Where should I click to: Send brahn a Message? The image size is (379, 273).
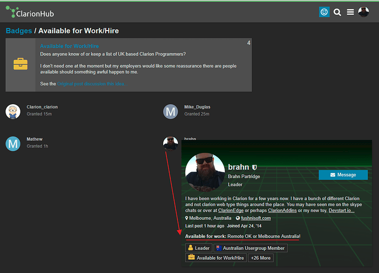coord(343,175)
